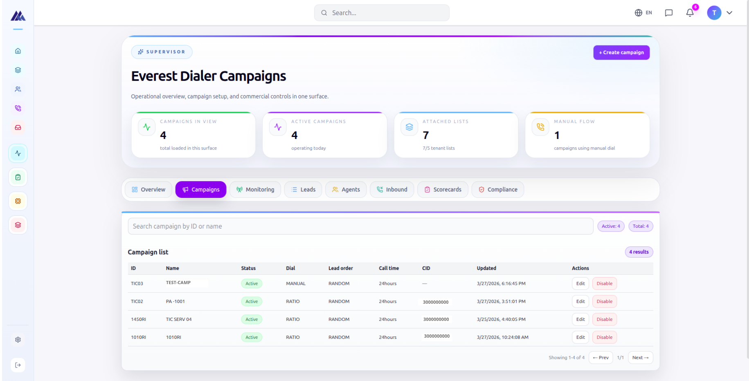749x381 pixels.
Task: Open the Agents section via sidebar icon
Action: point(18,89)
